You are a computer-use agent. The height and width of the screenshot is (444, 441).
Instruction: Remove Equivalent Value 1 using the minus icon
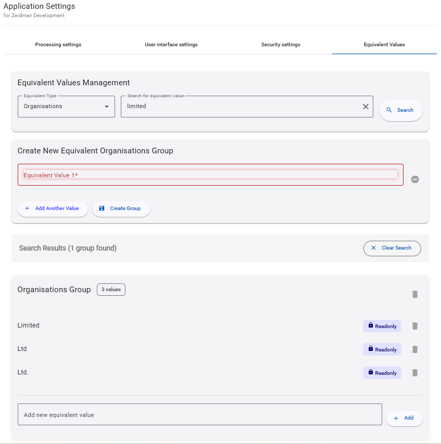(415, 179)
